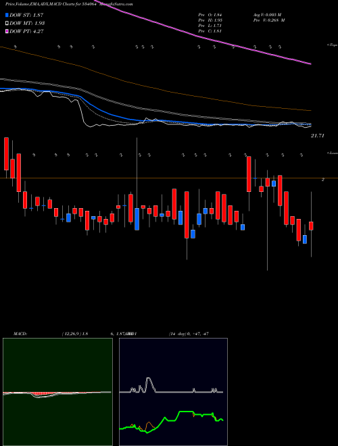
Task: Open the green MACD indicator panel
Action: point(57,392)
